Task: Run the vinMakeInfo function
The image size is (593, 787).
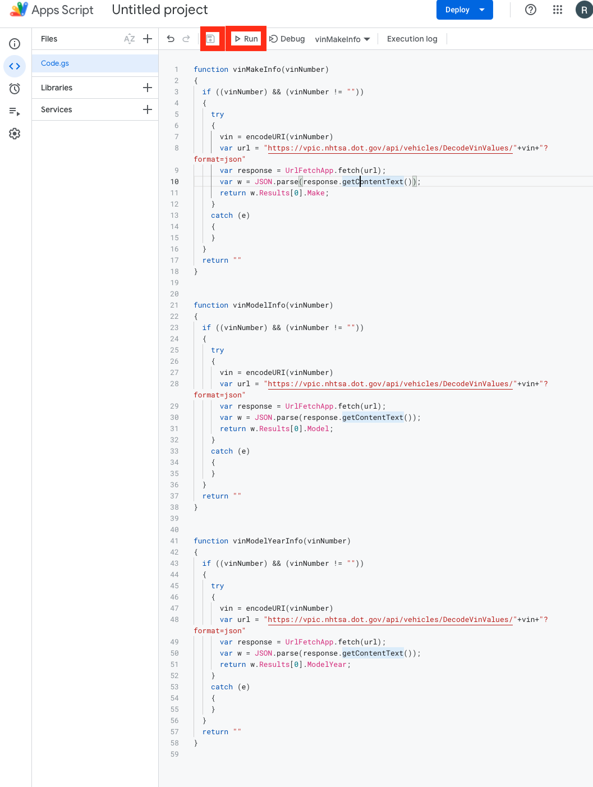Action: pos(246,39)
